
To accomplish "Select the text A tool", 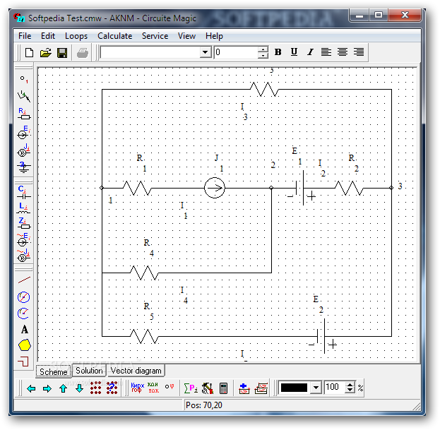I will (25, 329).
